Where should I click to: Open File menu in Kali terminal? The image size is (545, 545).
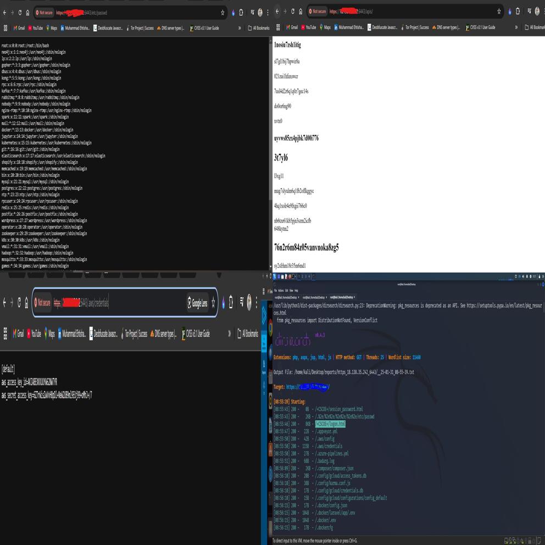click(275, 291)
